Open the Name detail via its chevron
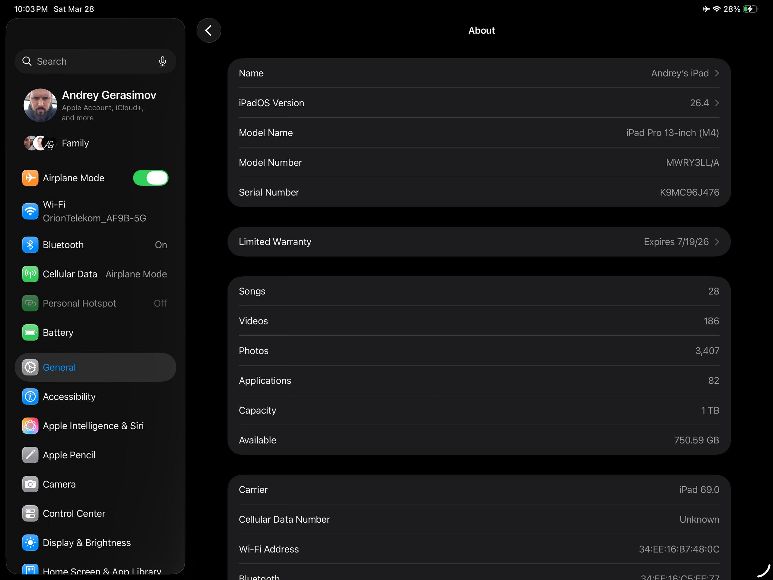Screen dimensions: 773x580 [717, 73]
